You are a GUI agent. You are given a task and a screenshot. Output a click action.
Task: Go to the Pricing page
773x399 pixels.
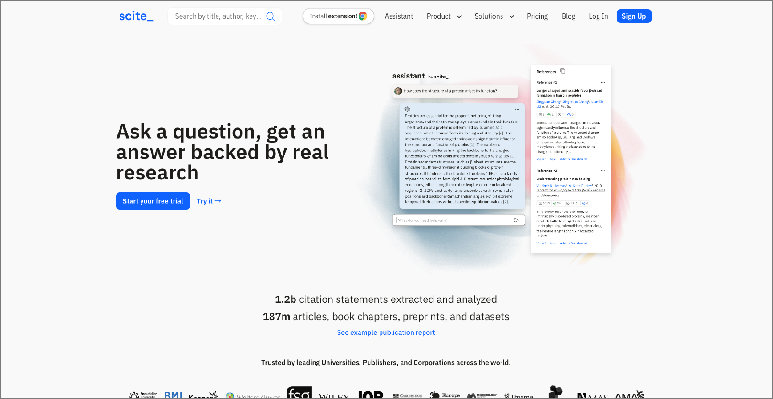[x=537, y=16]
